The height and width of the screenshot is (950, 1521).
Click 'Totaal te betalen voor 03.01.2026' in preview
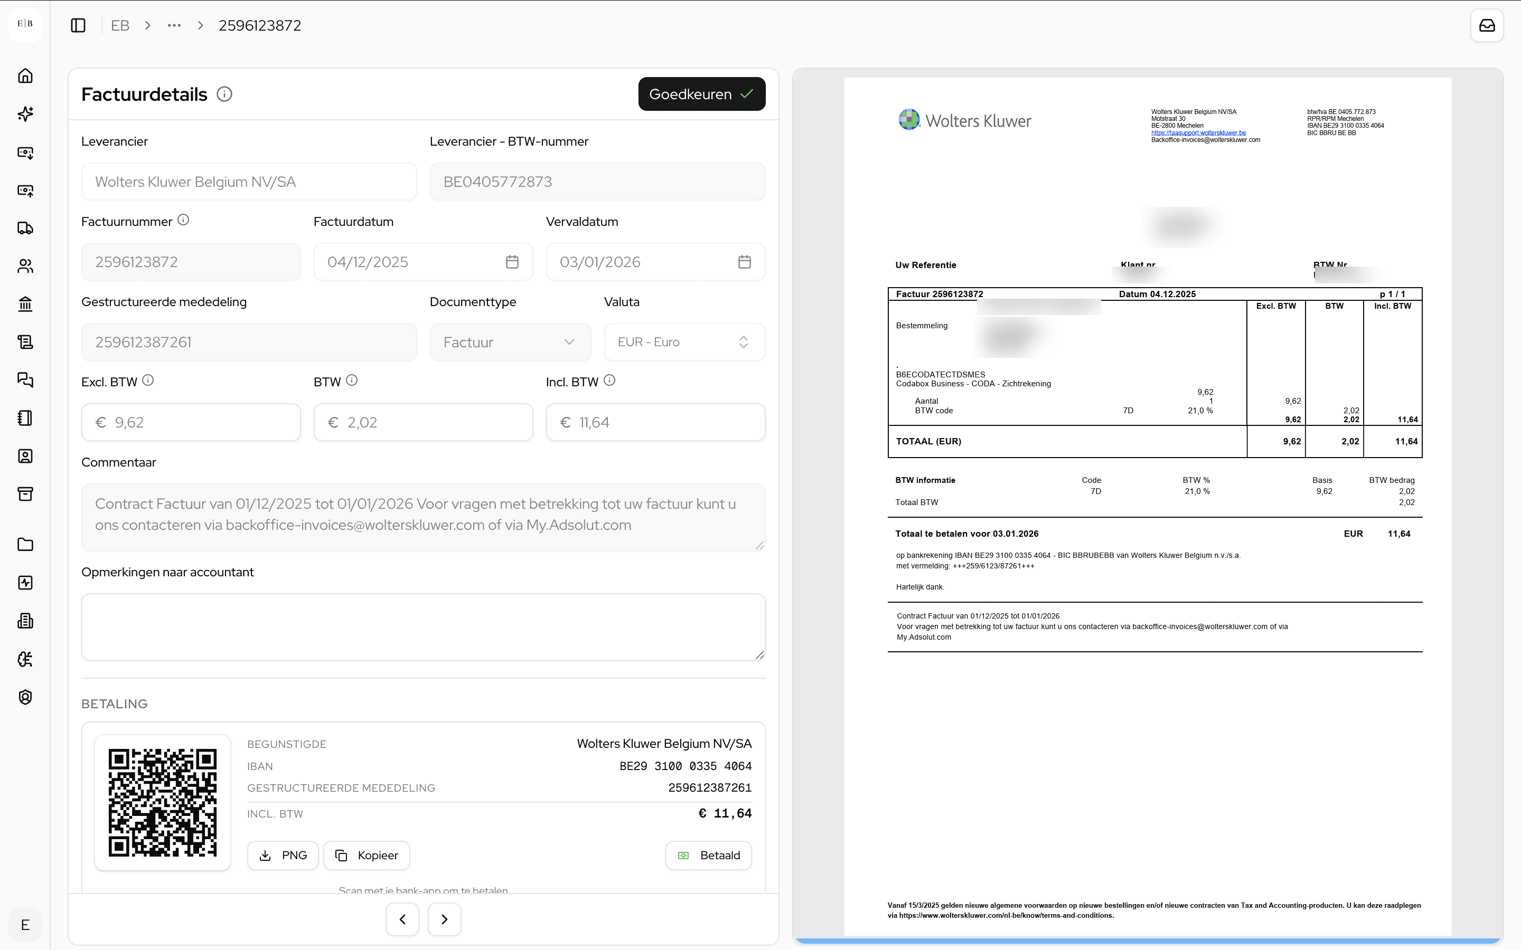click(966, 534)
